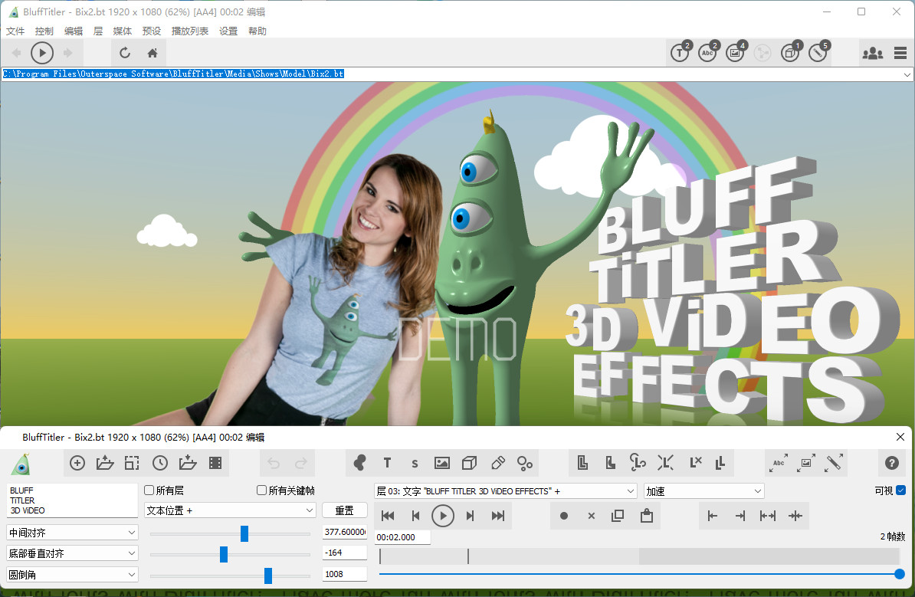
Task: Open the 3D model layers icon with badge 1
Action: [791, 53]
